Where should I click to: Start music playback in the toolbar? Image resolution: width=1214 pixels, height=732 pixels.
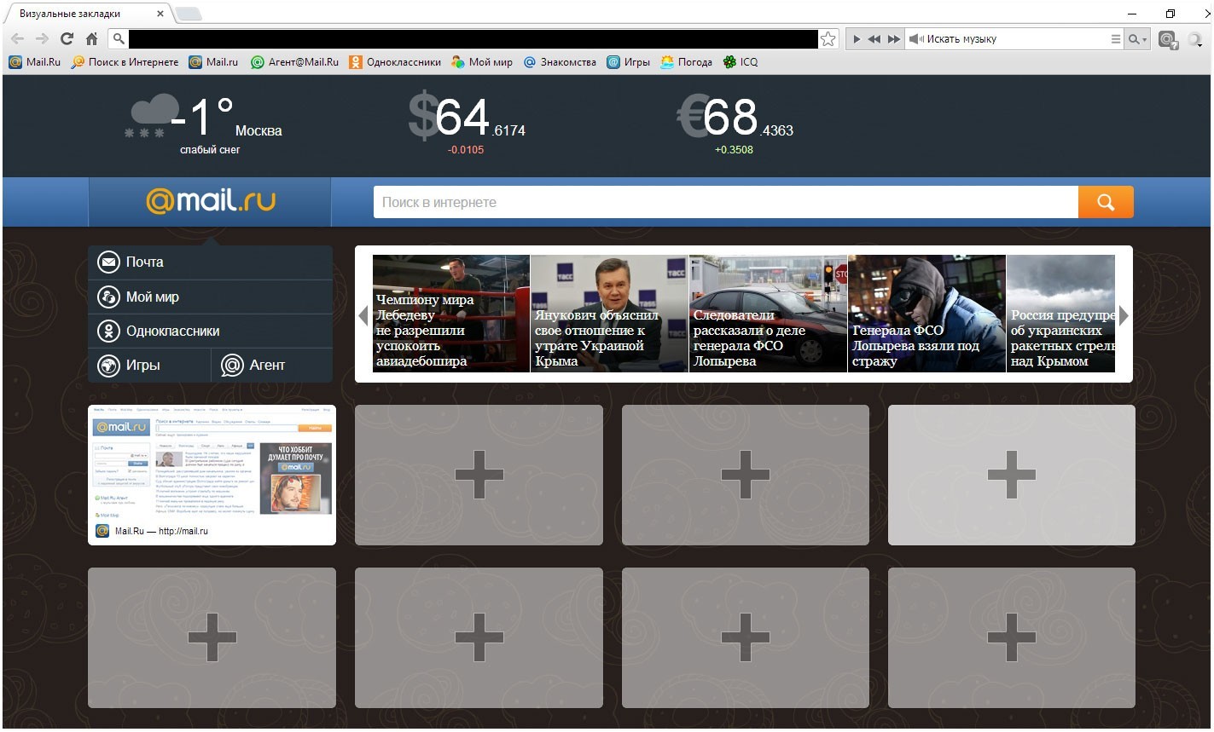(x=857, y=39)
